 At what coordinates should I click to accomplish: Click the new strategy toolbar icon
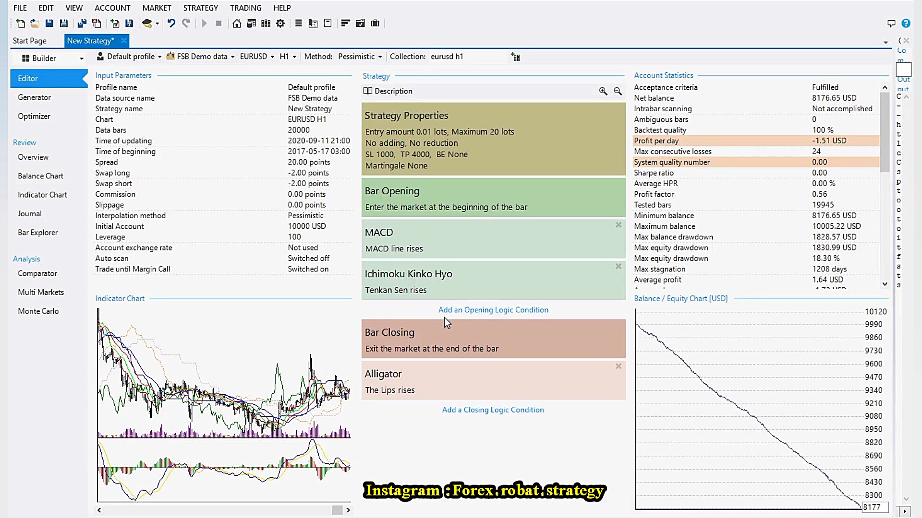pyautogui.click(x=20, y=23)
